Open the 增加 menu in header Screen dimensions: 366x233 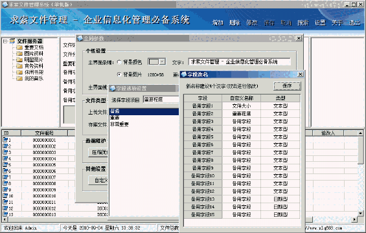(218, 23)
